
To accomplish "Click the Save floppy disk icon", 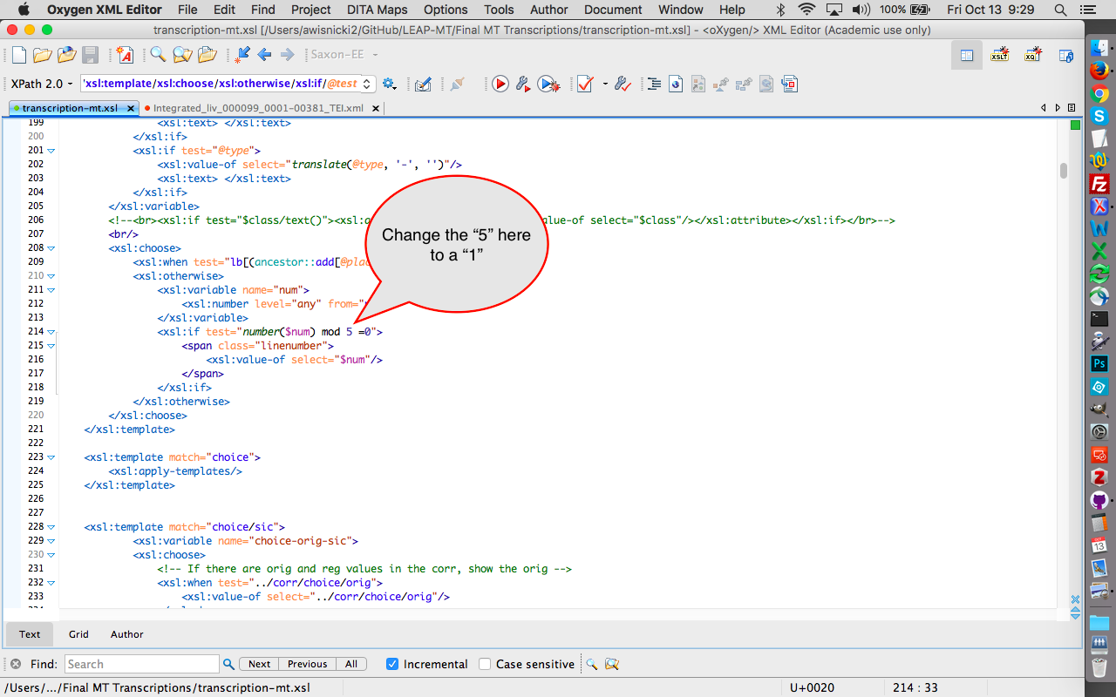I will point(90,55).
